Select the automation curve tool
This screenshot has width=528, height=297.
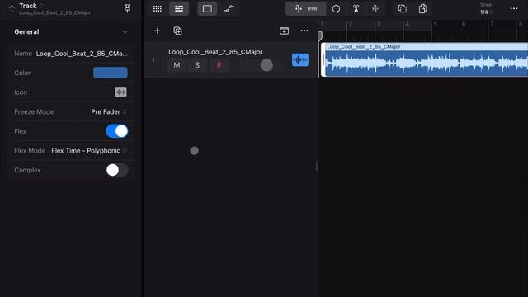coord(229,9)
